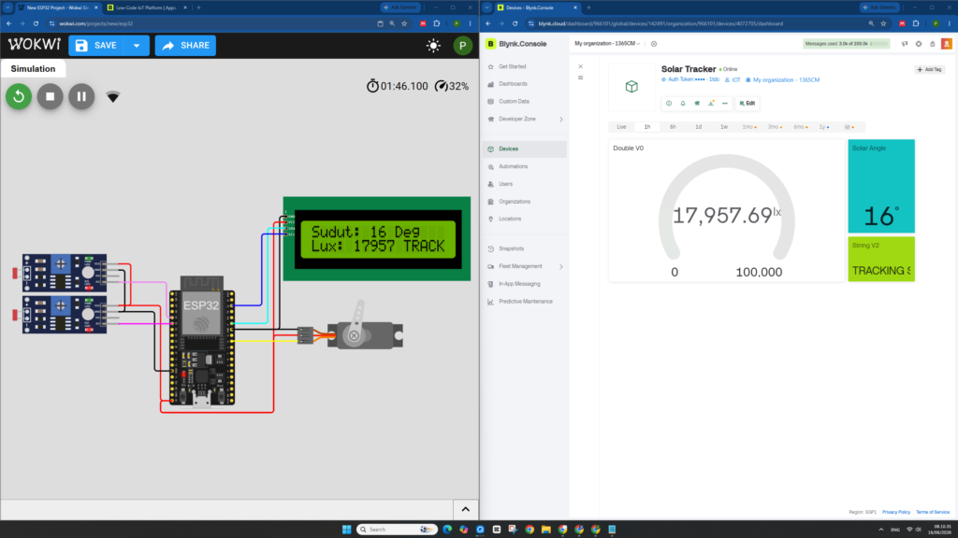Open Locations in Blynk sidebar
The image size is (958, 538).
pyautogui.click(x=525, y=219)
